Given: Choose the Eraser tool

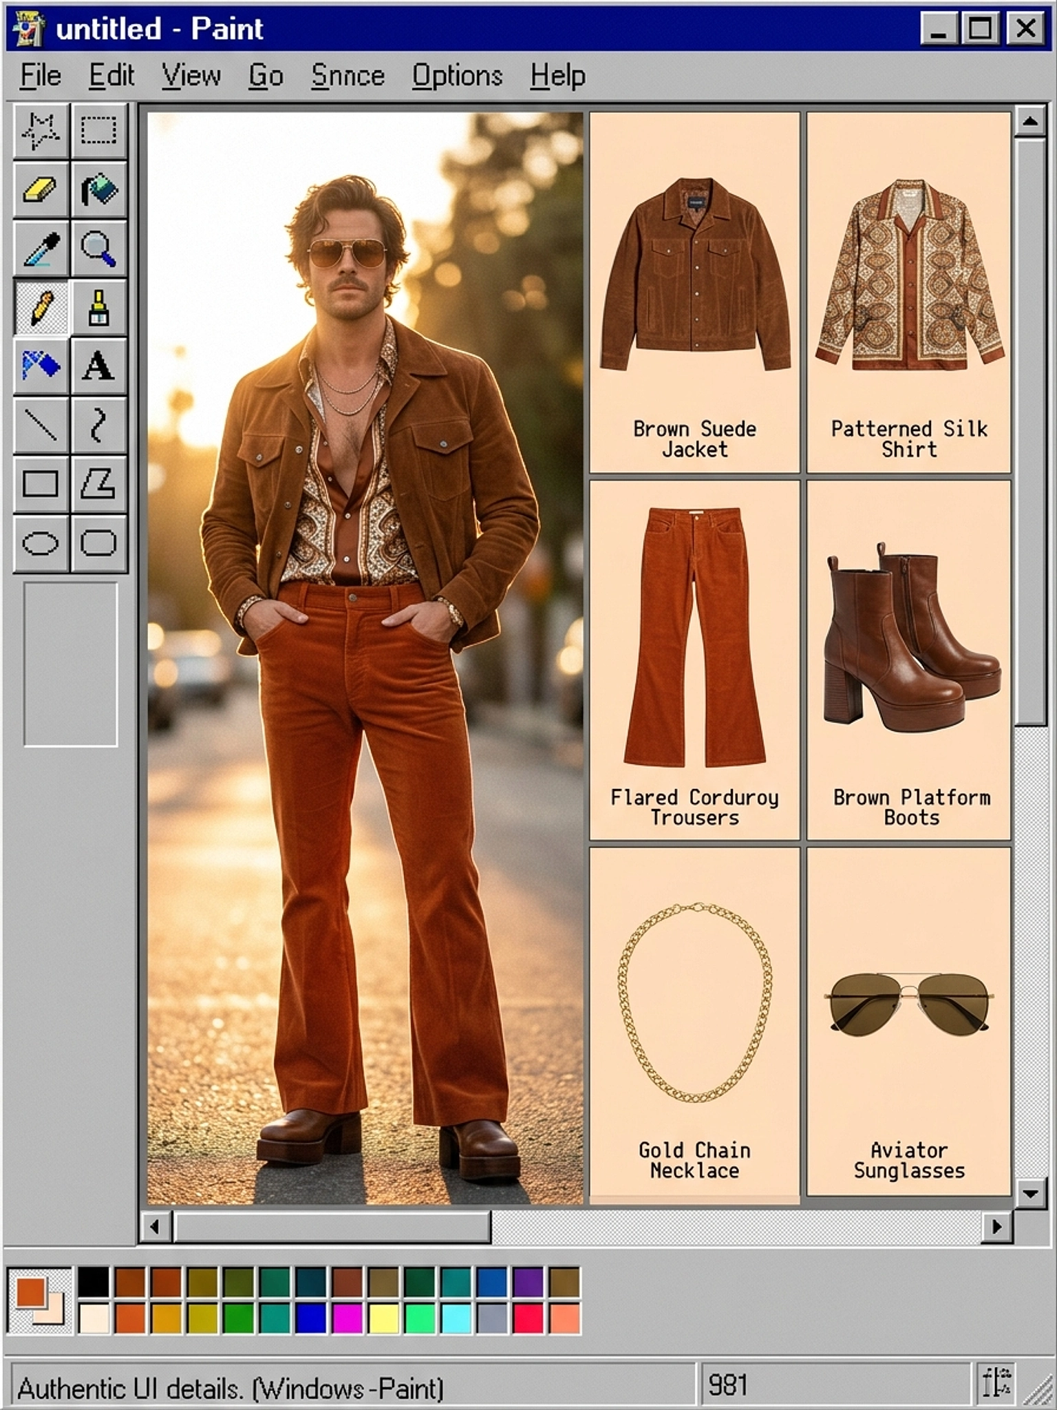Looking at the screenshot, I should coord(41,190).
